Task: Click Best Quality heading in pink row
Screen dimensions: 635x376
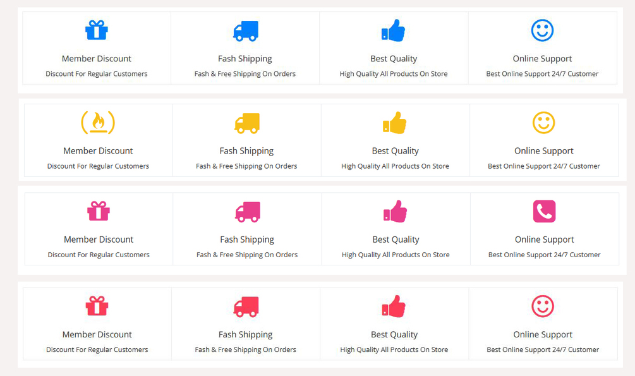Action: pyautogui.click(x=396, y=240)
